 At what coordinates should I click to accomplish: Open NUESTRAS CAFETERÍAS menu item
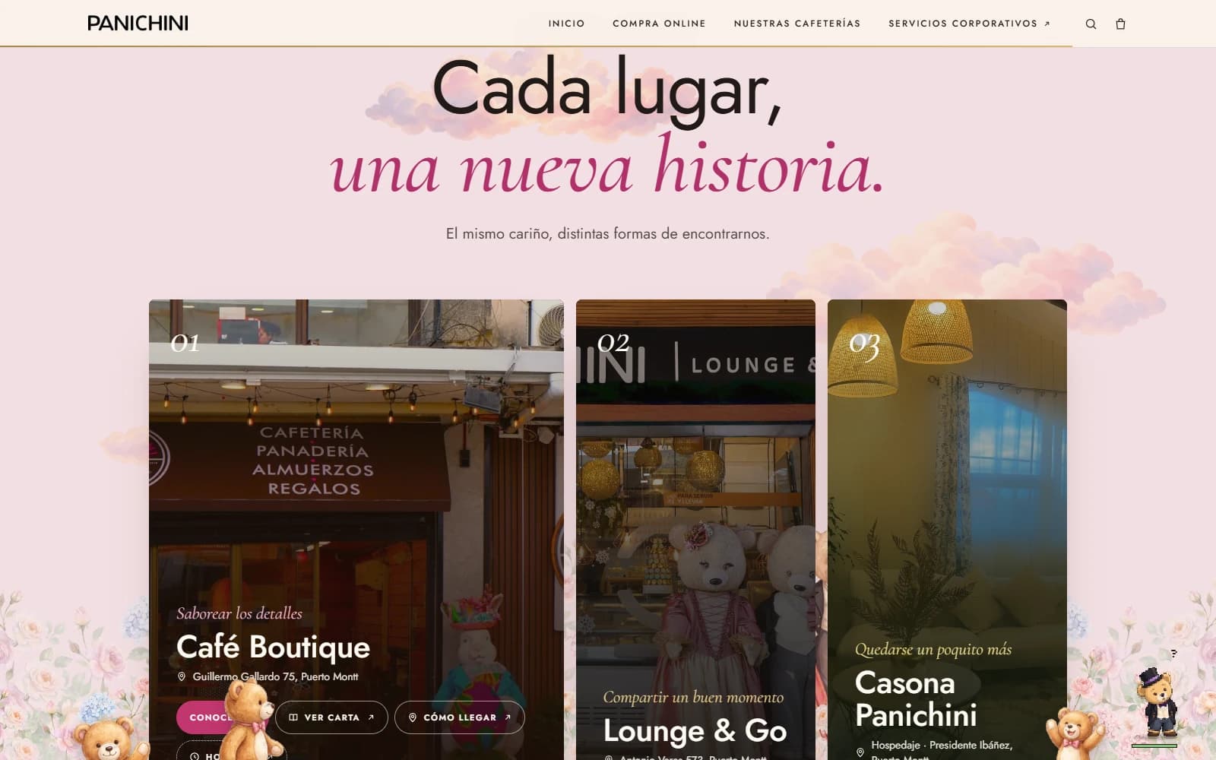click(x=797, y=24)
